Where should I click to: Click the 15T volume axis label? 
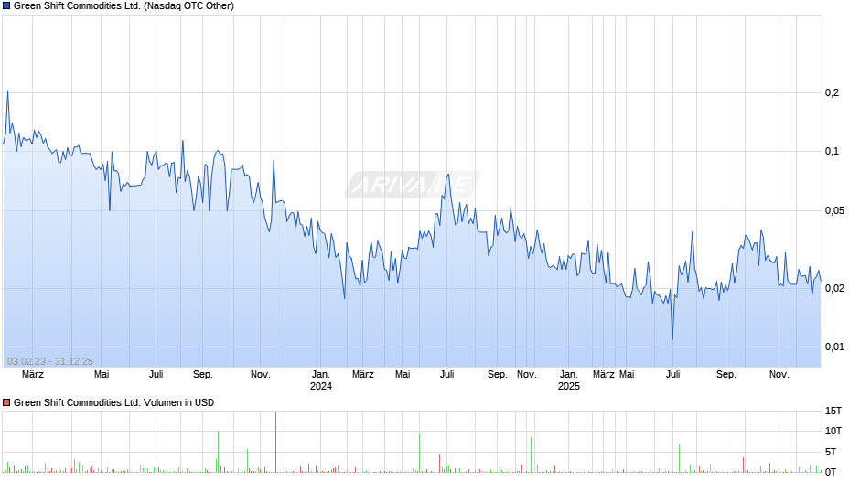pyautogui.click(x=833, y=412)
